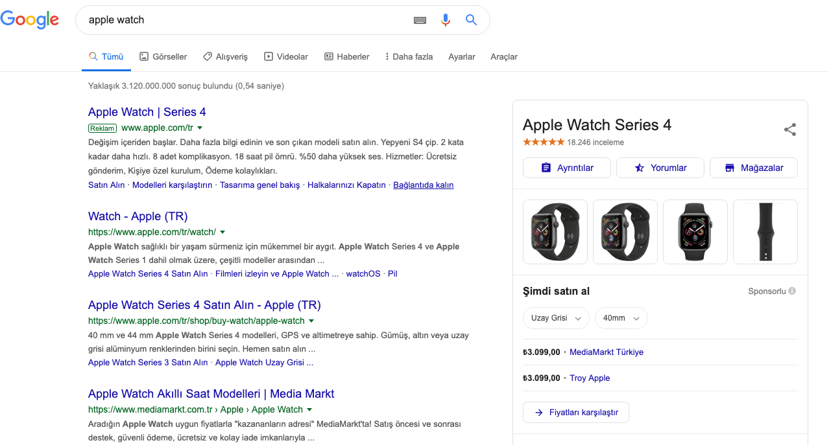Open the on-screen keyboard icon
Viewport: 829px width, 445px height.
[420, 20]
